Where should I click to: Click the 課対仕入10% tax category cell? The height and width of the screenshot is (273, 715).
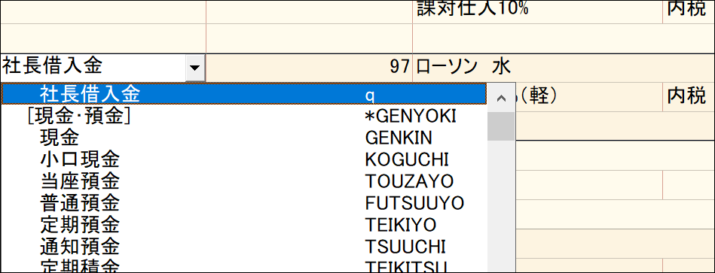coord(538,12)
